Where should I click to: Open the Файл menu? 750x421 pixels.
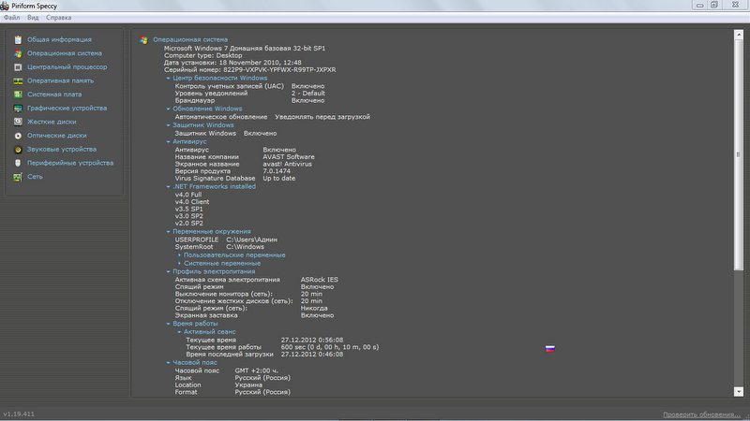(x=11, y=18)
